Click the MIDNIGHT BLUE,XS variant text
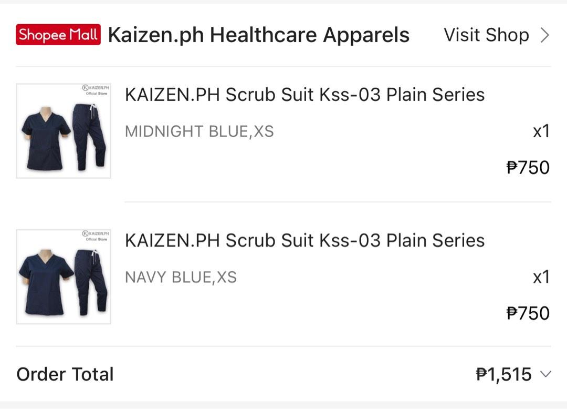Screen dimensions: 567x409 (x=199, y=131)
